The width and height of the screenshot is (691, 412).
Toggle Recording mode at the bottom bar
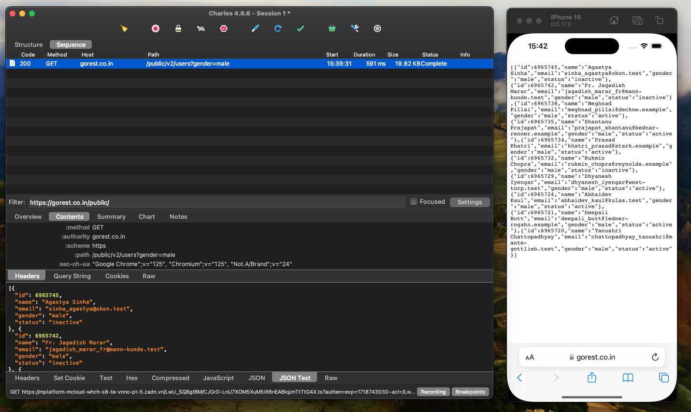coord(433,392)
